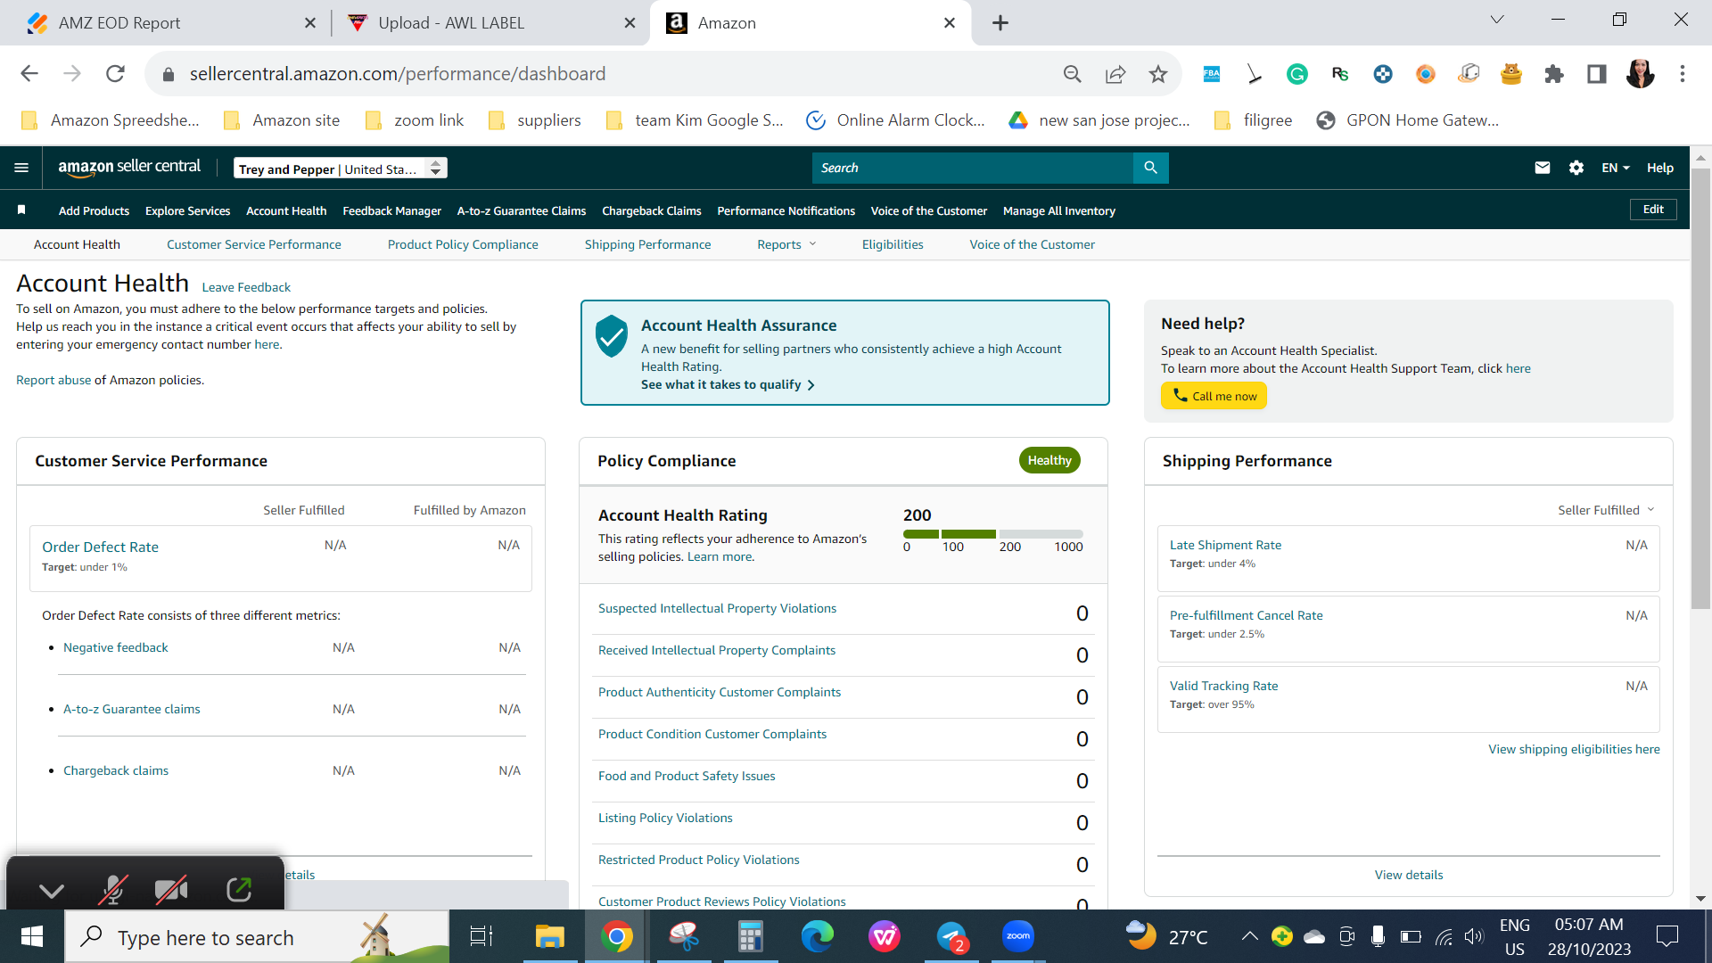Open the Zoom app in the taskbar
Screen dimensions: 1712x963
(1018, 936)
